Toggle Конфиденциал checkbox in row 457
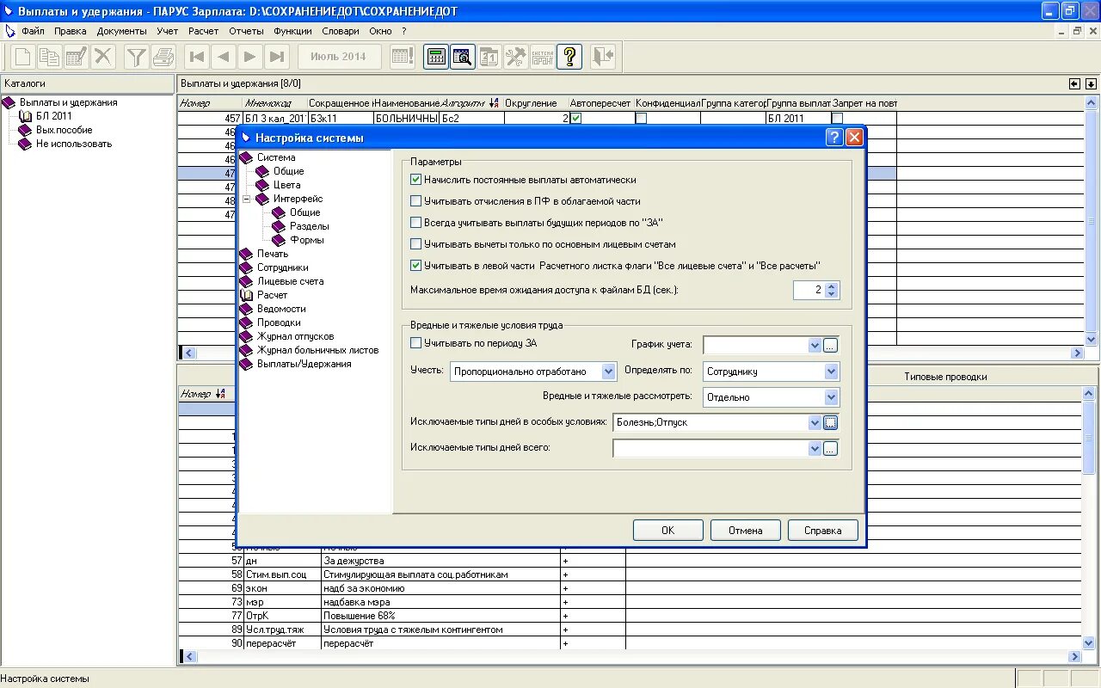 coord(641,119)
